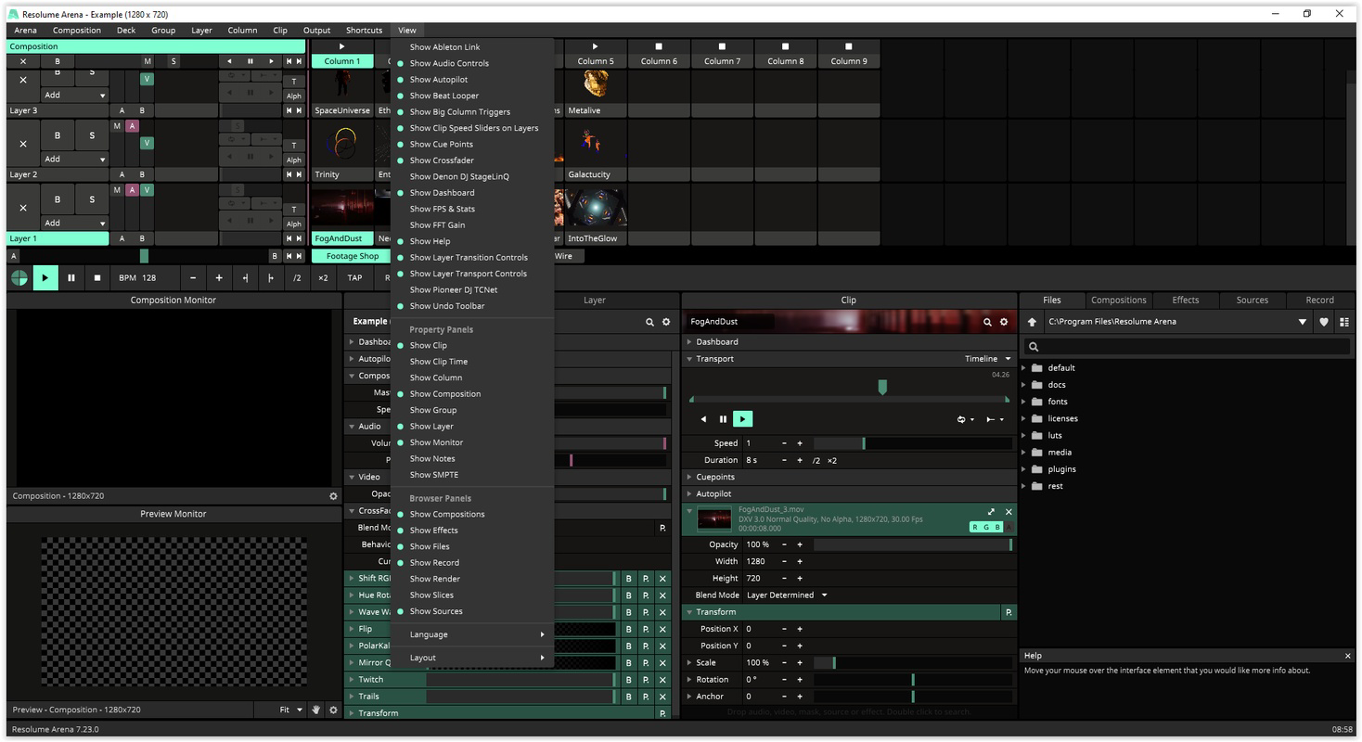The image size is (1362, 742).
Task: Collapse the Transport section in Clip panel
Action: coord(689,359)
